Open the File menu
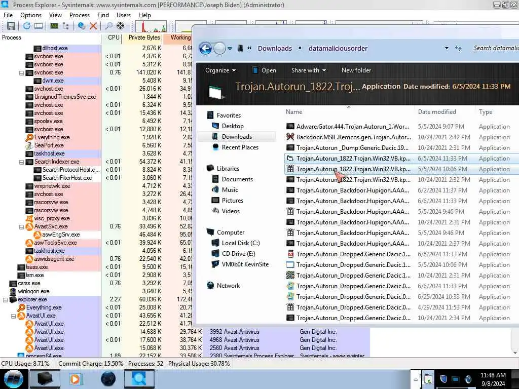 pos(8,15)
